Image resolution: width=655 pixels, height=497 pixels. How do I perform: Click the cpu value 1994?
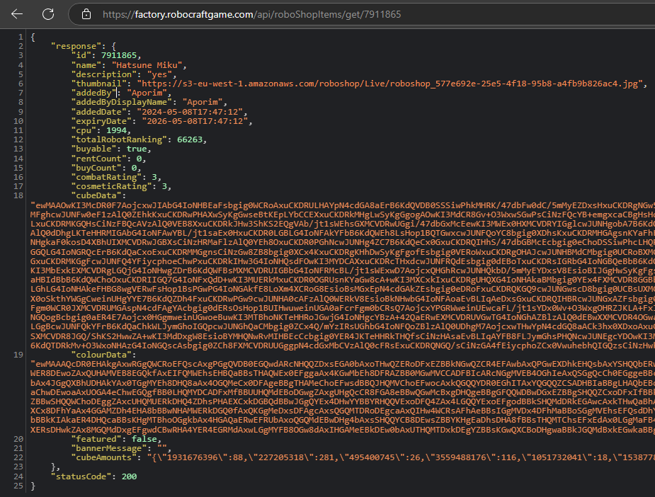click(x=116, y=130)
